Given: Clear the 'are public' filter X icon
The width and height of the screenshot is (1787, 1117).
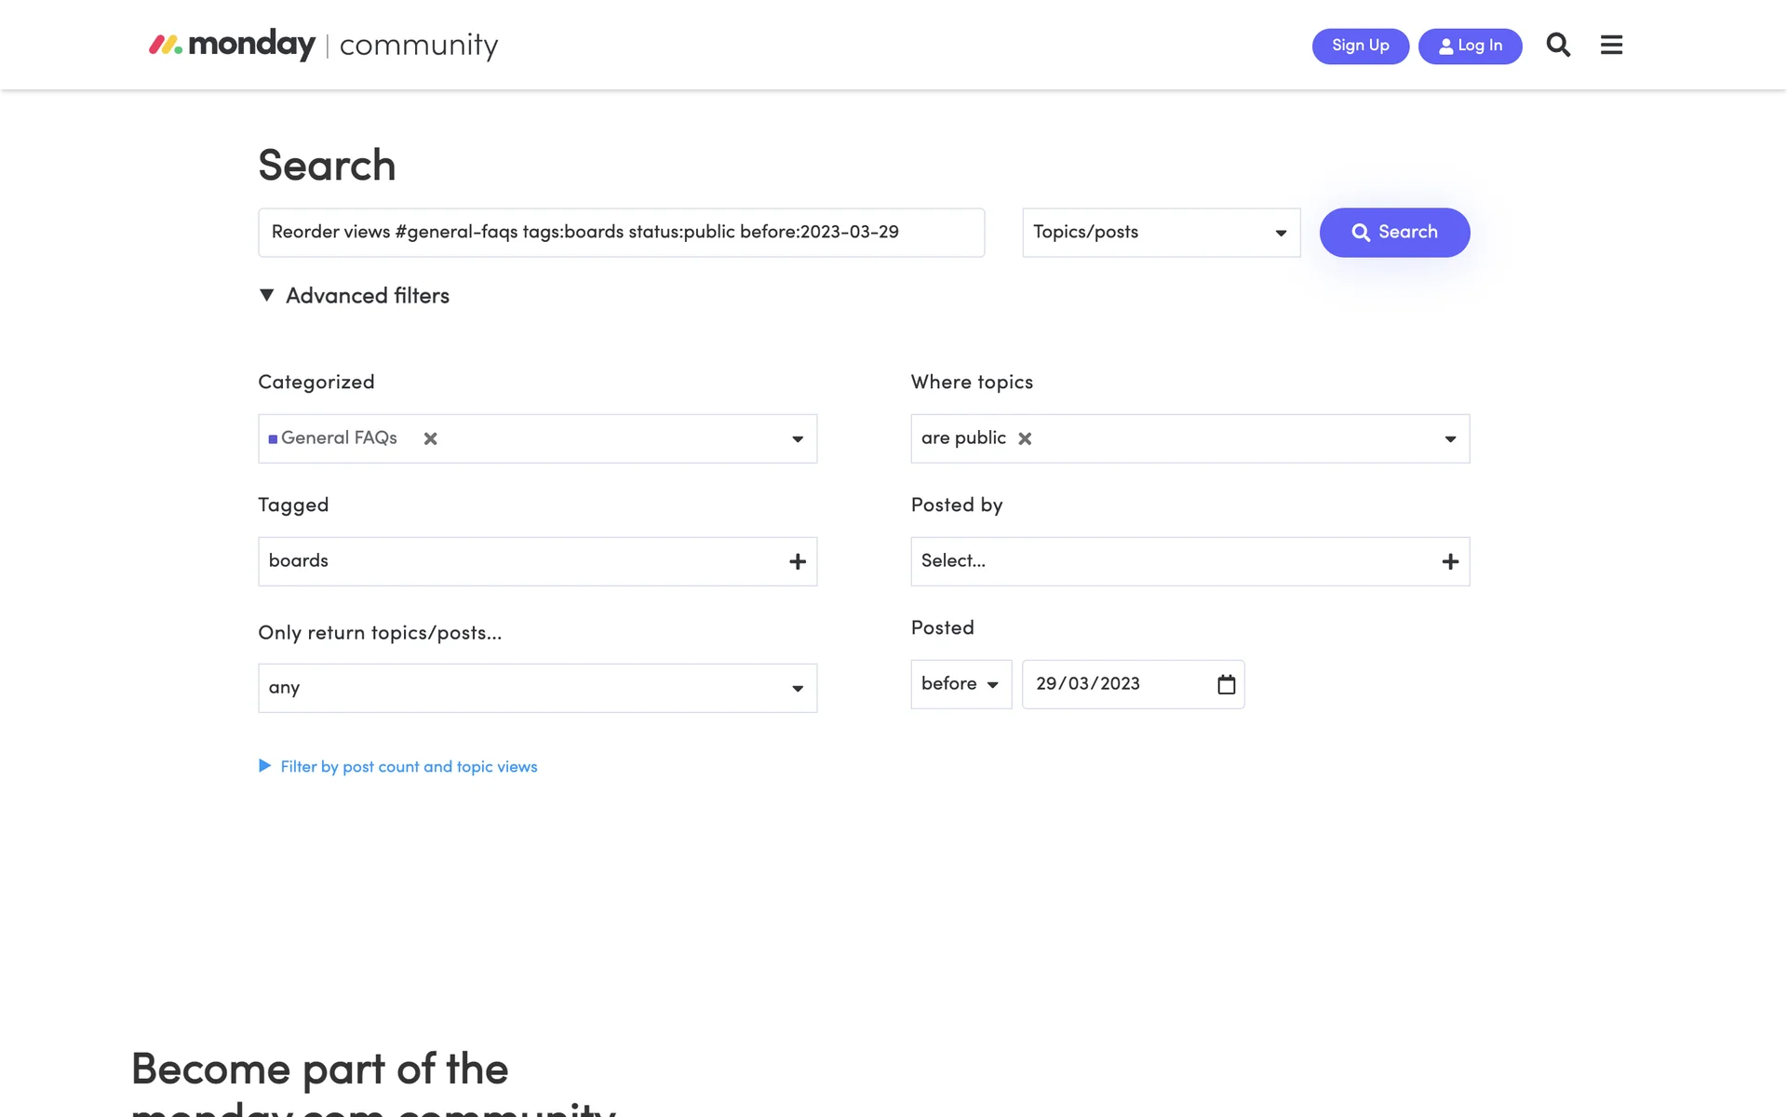Looking at the screenshot, I should 1025,438.
